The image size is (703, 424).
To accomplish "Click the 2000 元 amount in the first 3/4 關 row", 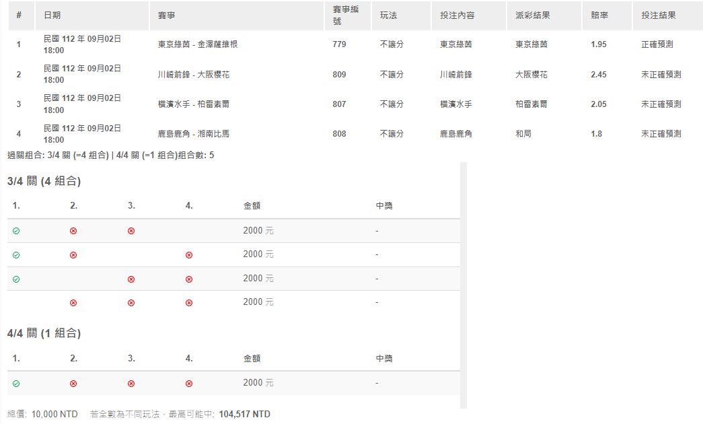I will coord(258,231).
